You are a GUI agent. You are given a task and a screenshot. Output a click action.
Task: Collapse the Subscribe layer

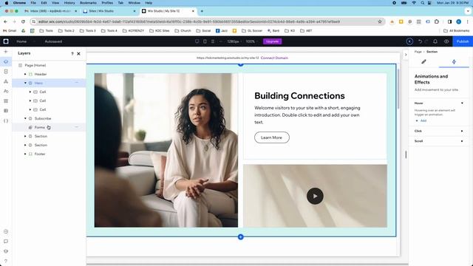coord(25,118)
